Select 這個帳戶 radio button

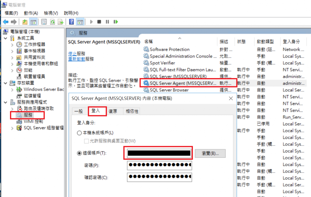click(x=79, y=153)
